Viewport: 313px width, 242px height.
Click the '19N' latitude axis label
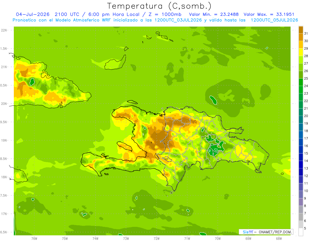pyautogui.click(x=4, y=140)
